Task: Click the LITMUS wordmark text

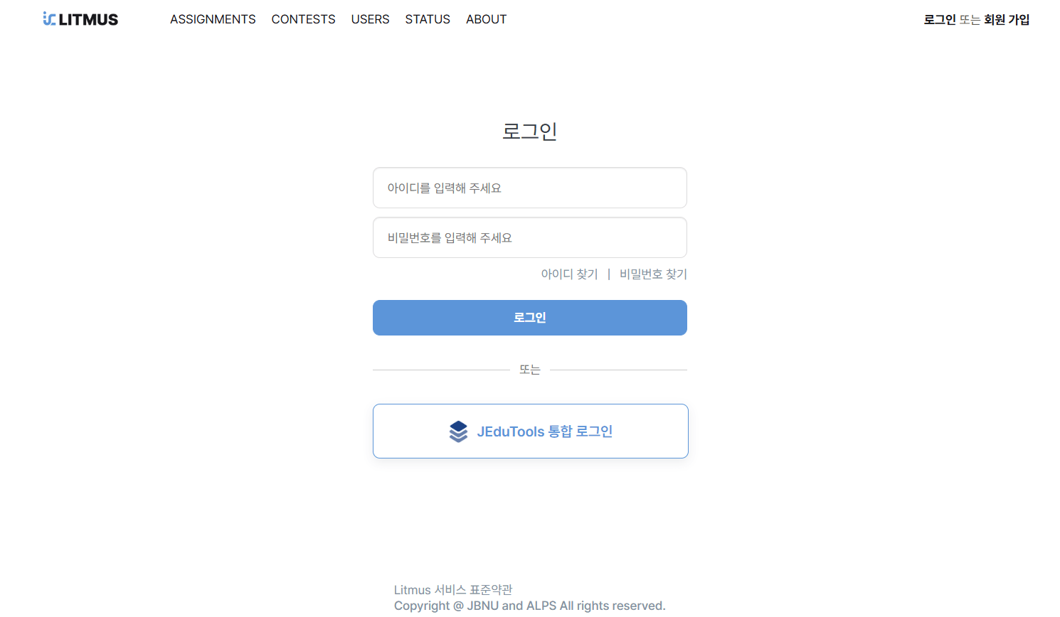Action: pos(88,19)
